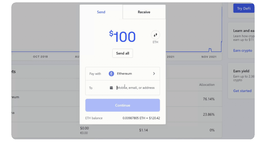Screen dimensions: 266x142
Task: Click the address book icon in To field
Action: coord(111,88)
